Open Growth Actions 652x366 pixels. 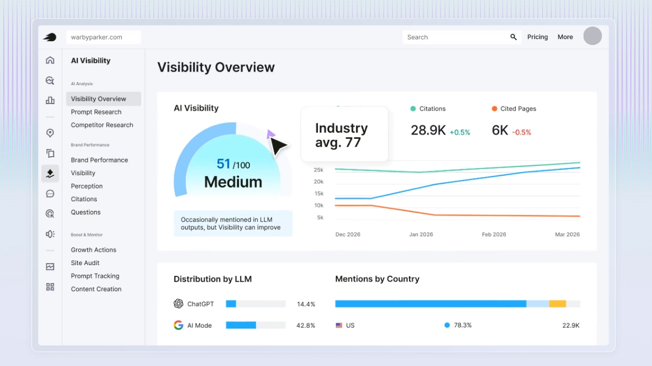[93, 249]
